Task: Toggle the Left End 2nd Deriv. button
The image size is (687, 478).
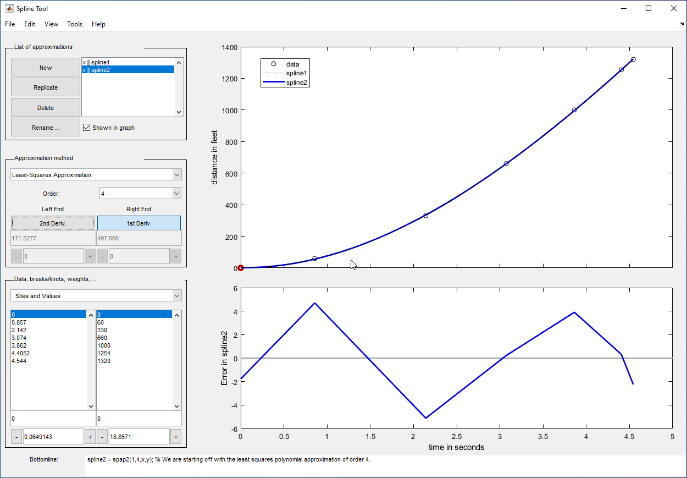Action: 53,223
